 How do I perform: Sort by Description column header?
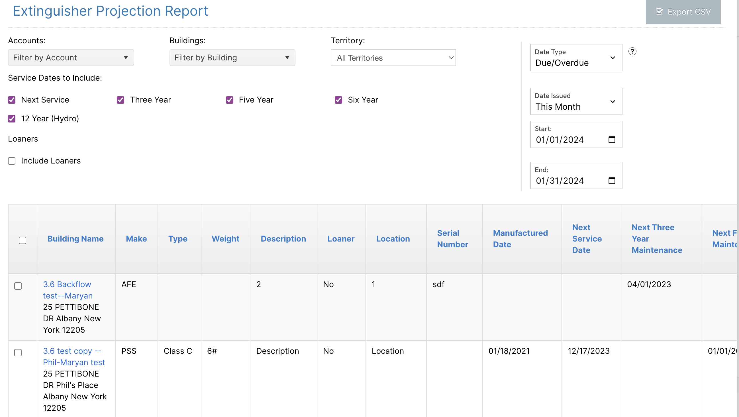(x=283, y=239)
